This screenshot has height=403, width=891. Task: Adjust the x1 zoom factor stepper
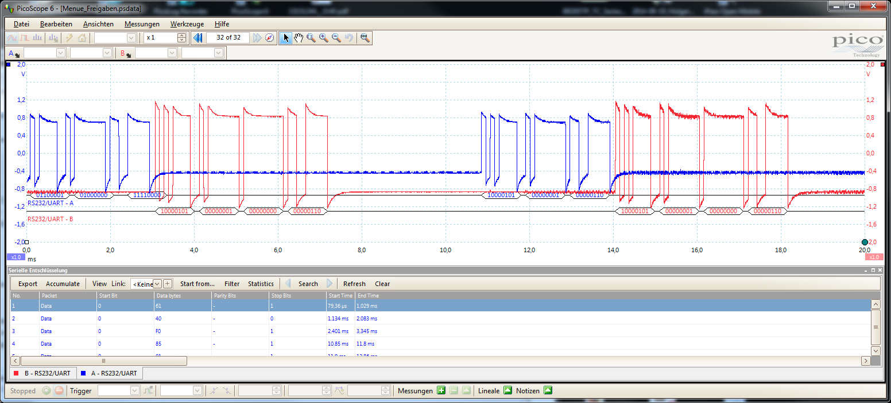[x=182, y=38]
